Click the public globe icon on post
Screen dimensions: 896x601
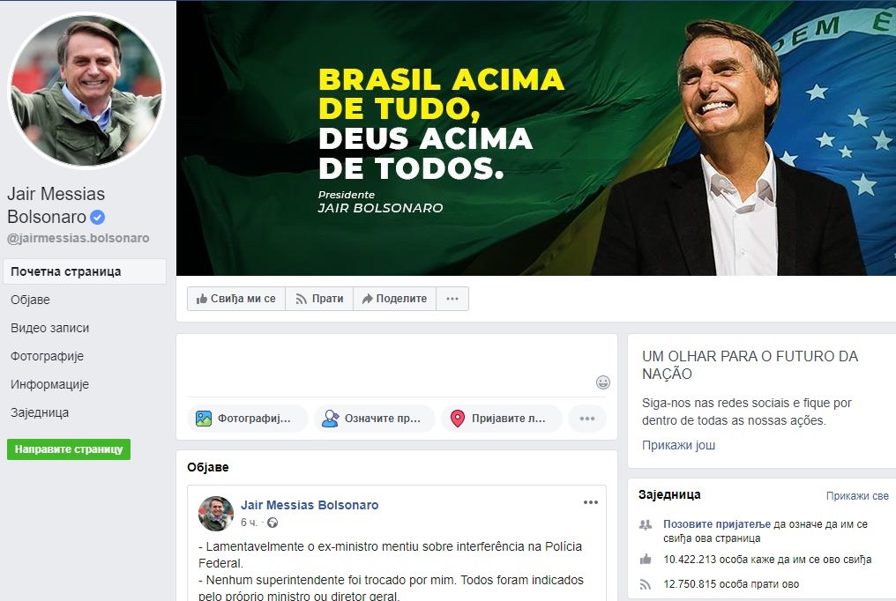tap(273, 523)
